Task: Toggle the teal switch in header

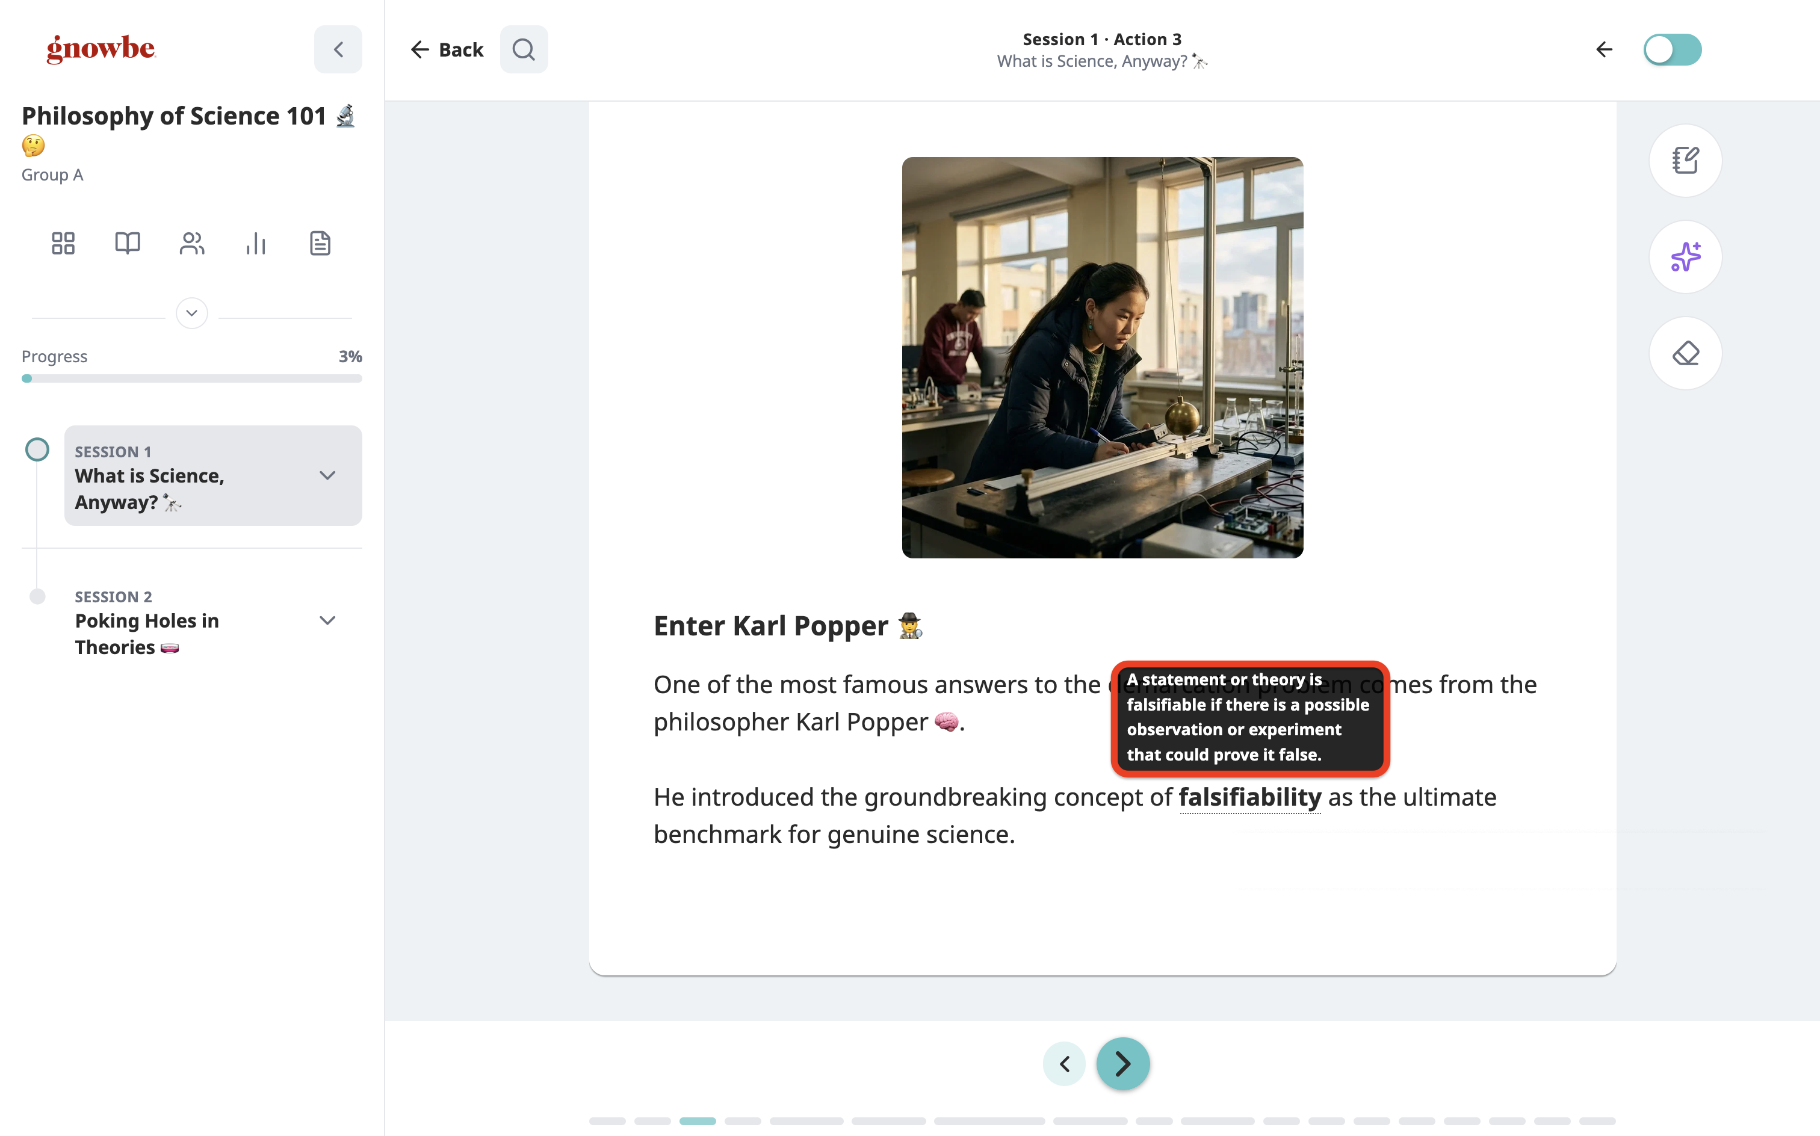Action: (1672, 49)
